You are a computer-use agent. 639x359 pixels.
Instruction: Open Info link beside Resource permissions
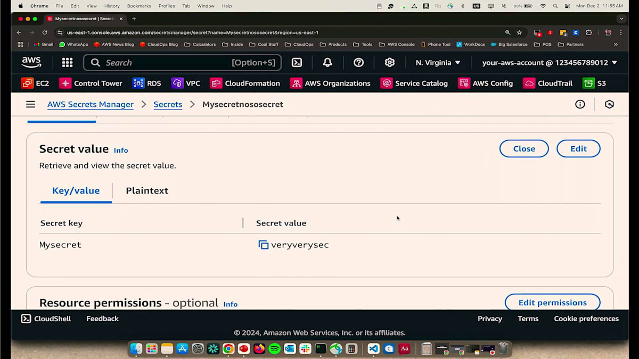(x=231, y=304)
